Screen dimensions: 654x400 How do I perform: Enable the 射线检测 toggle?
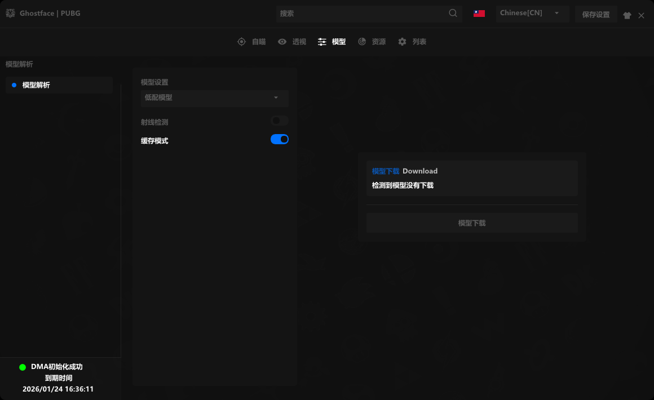279,121
